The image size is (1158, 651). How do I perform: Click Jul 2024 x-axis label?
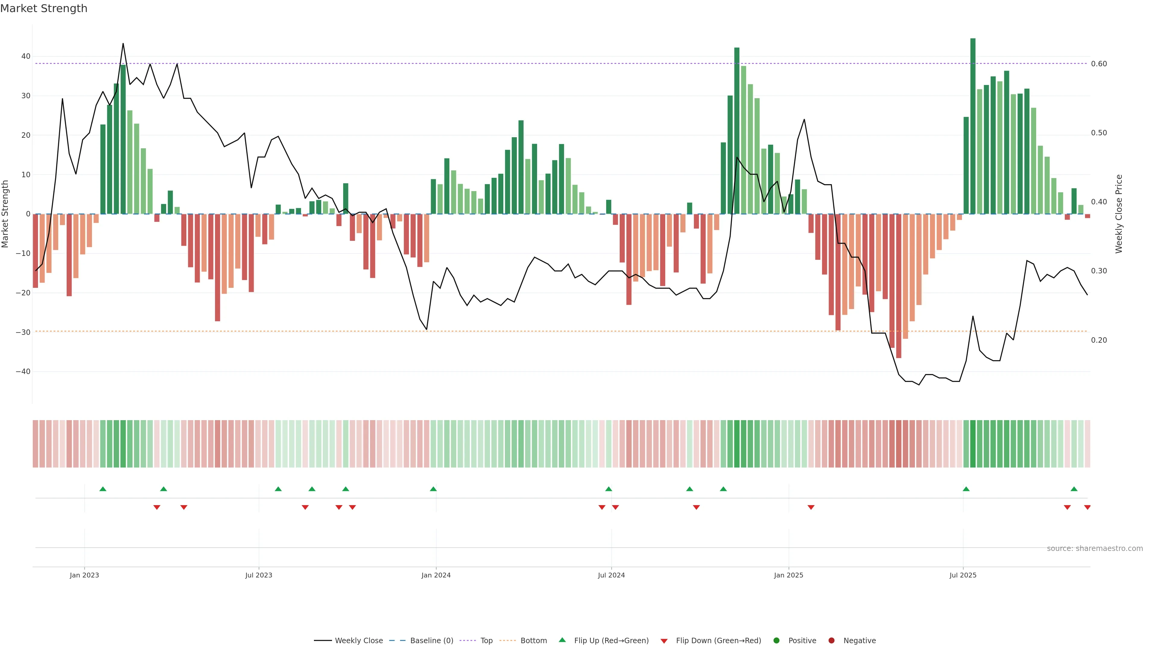611,575
